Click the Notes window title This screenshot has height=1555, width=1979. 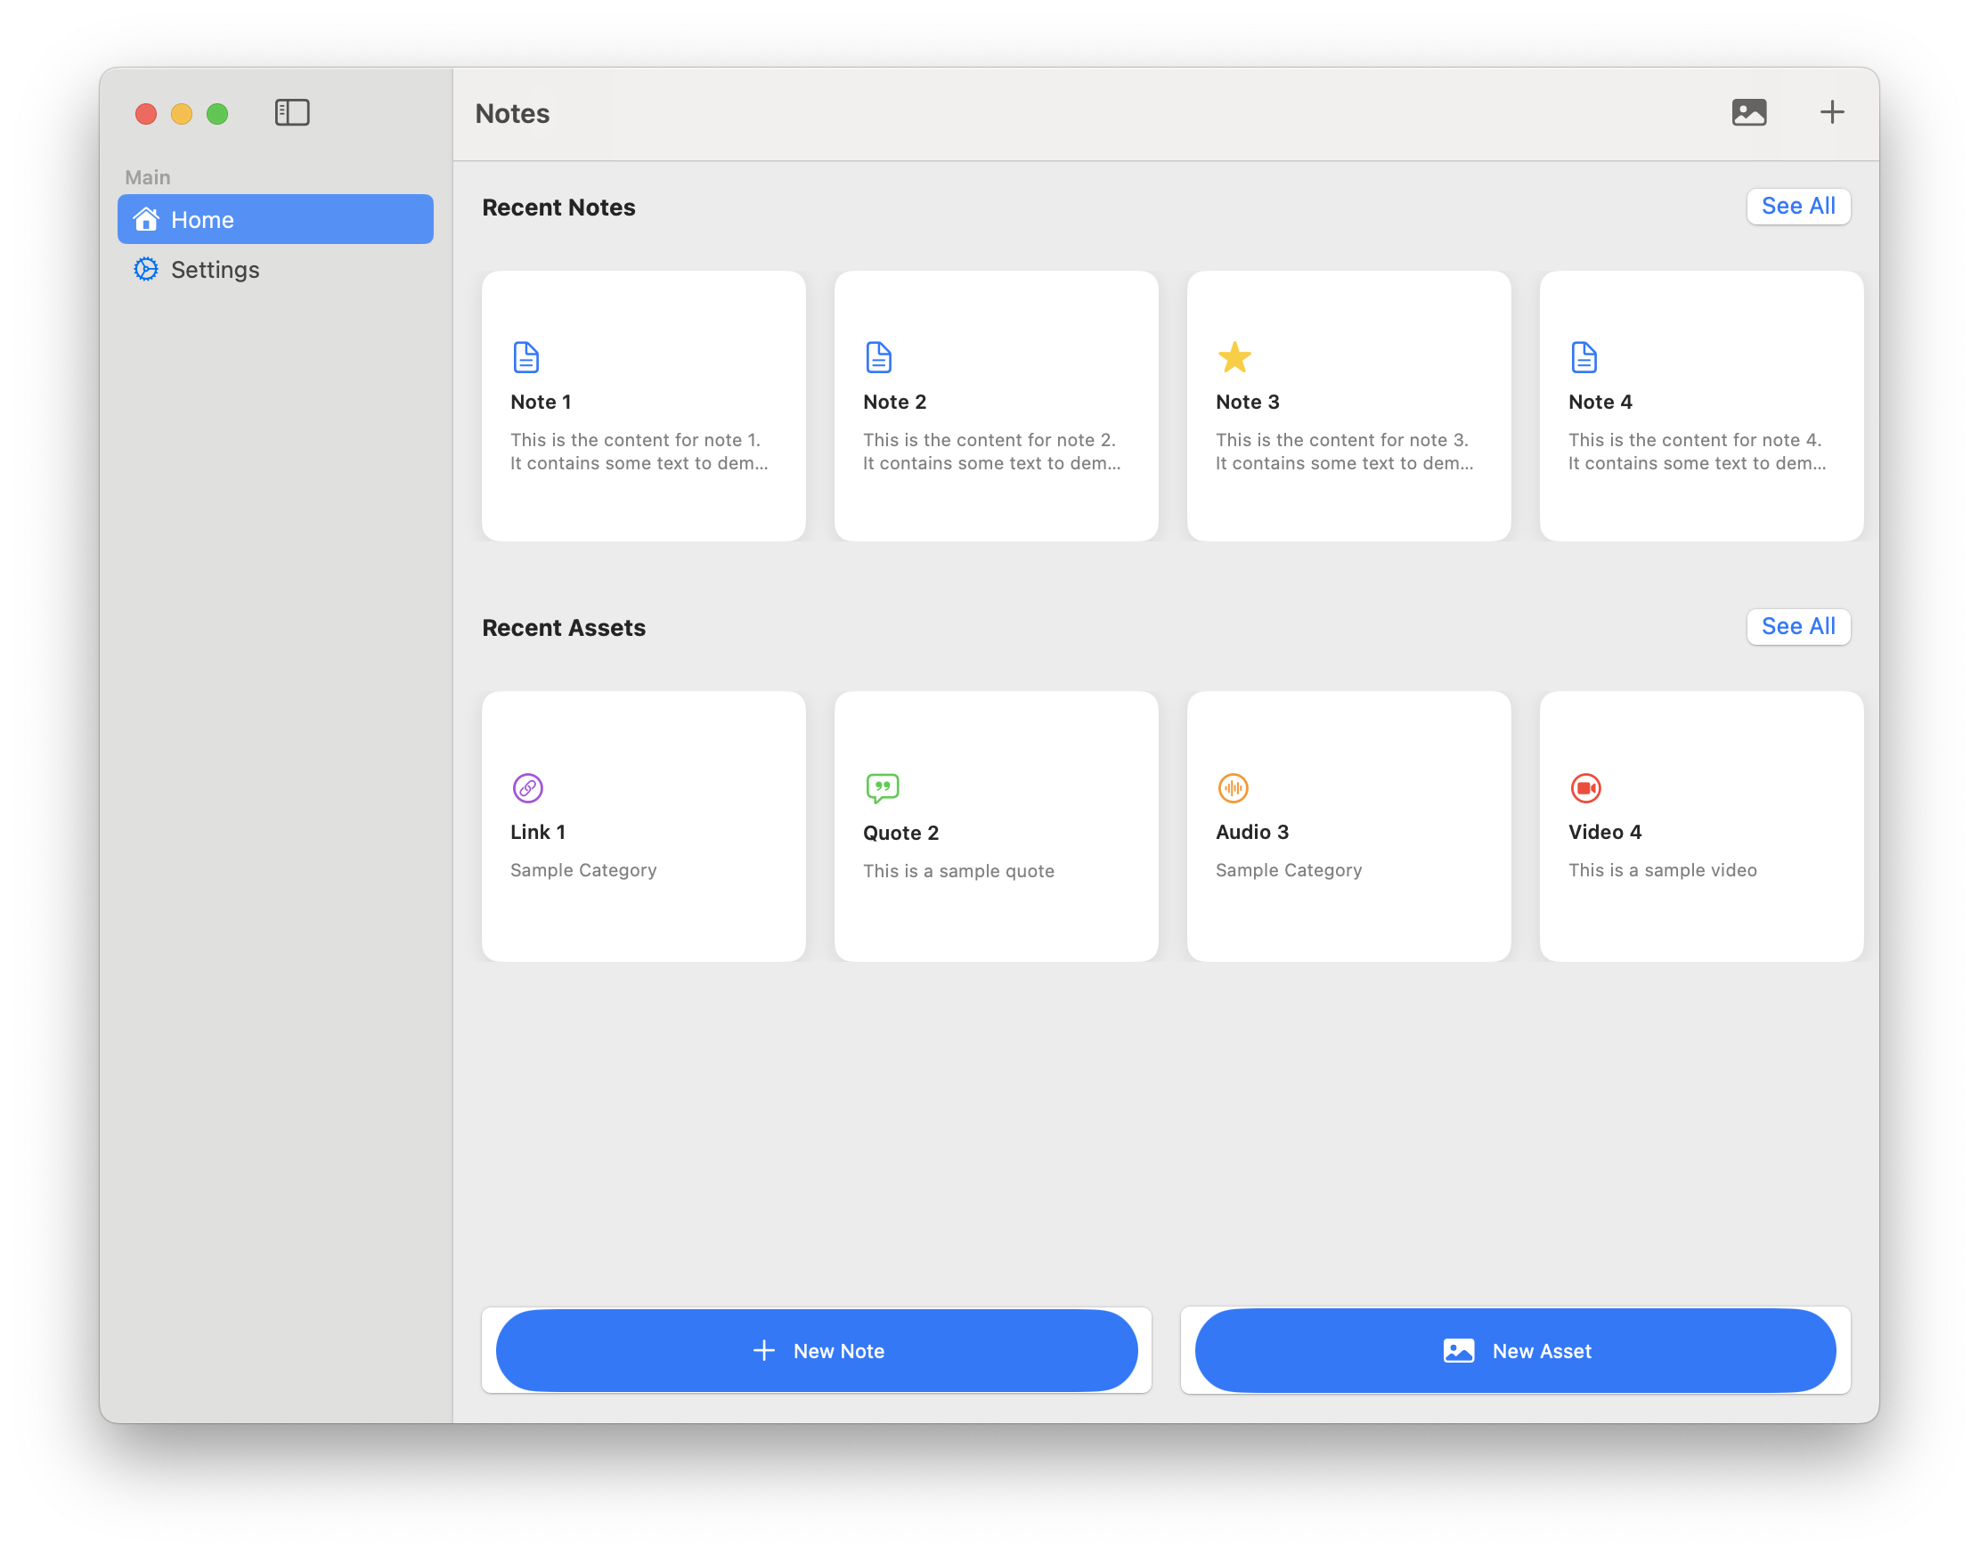pos(512,114)
